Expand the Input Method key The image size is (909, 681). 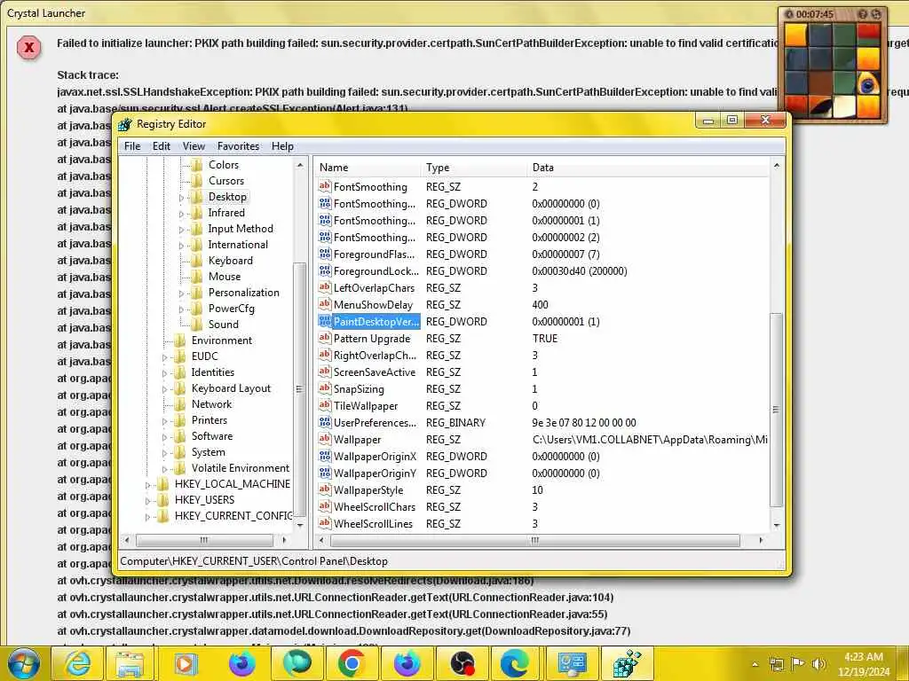pos(181,230)
